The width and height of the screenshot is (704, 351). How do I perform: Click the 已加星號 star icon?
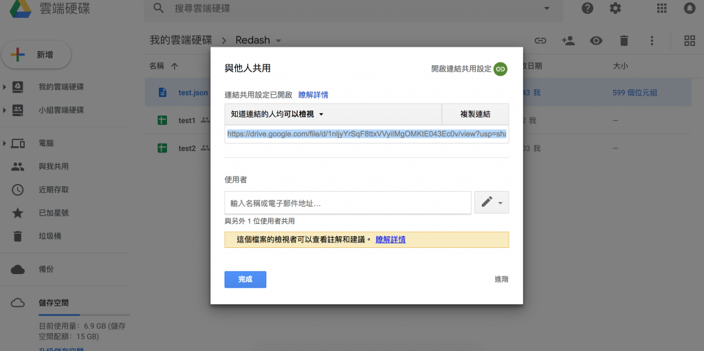click(17, 213)
